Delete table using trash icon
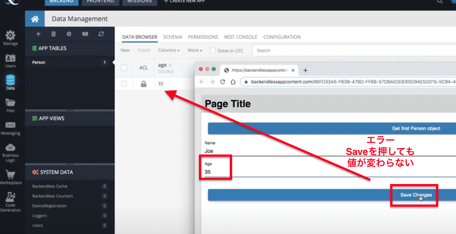The width and height of the screenshot is (456, 234). tap(54, 34)
